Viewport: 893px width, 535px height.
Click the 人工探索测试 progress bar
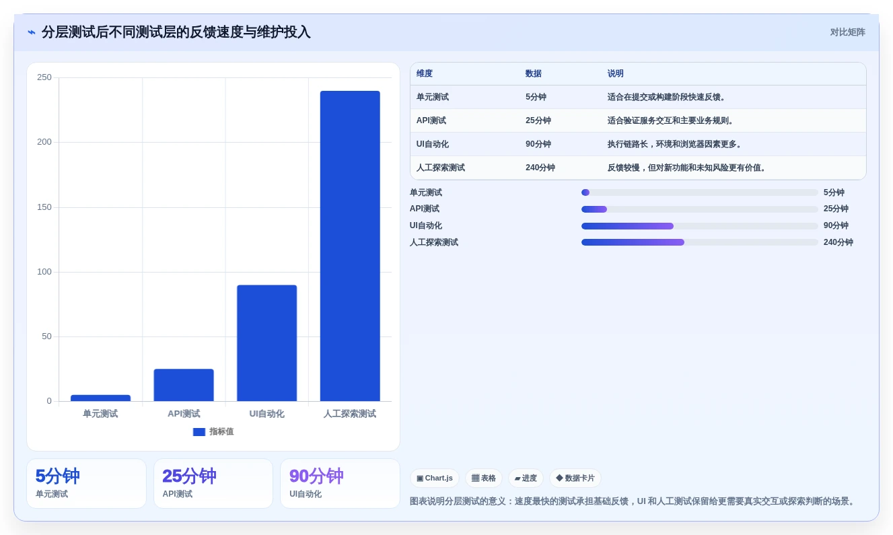click(700, 242)
